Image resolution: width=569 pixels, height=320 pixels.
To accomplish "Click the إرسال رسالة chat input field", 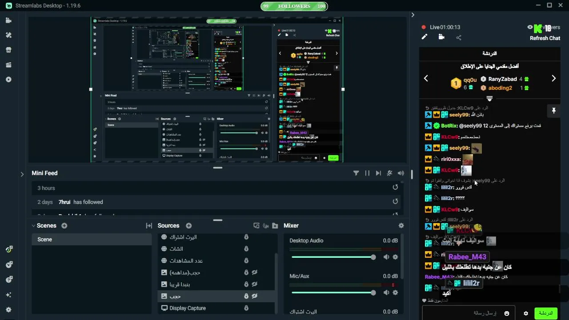I will (x=469, y=313).
